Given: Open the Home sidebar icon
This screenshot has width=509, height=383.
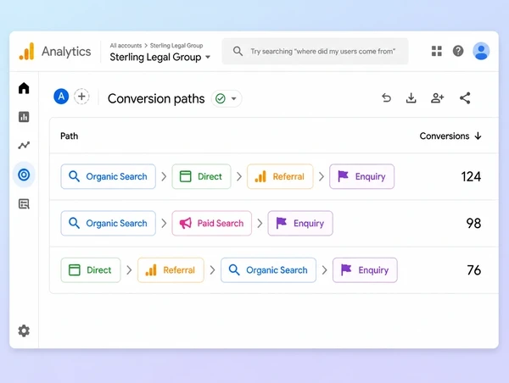Looking at the screenshot, I should [x=24, y=88].
